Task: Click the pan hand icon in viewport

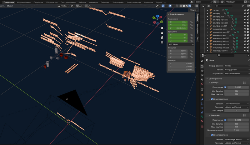Action: [162, 33]
